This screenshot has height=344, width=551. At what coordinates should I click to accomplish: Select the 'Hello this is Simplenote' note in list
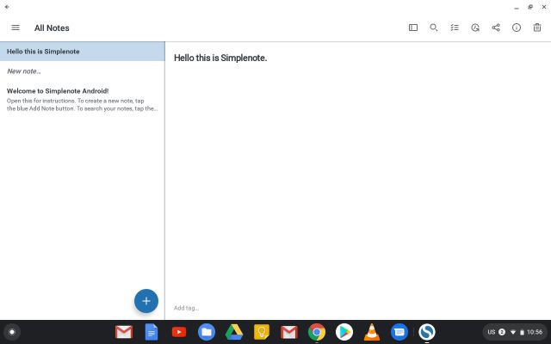(83, 52)
